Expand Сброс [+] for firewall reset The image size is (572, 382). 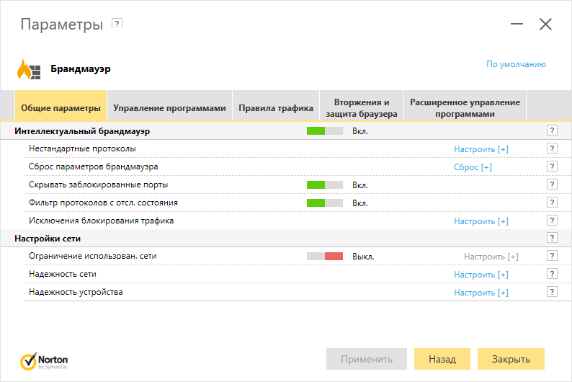coord(473,167)
